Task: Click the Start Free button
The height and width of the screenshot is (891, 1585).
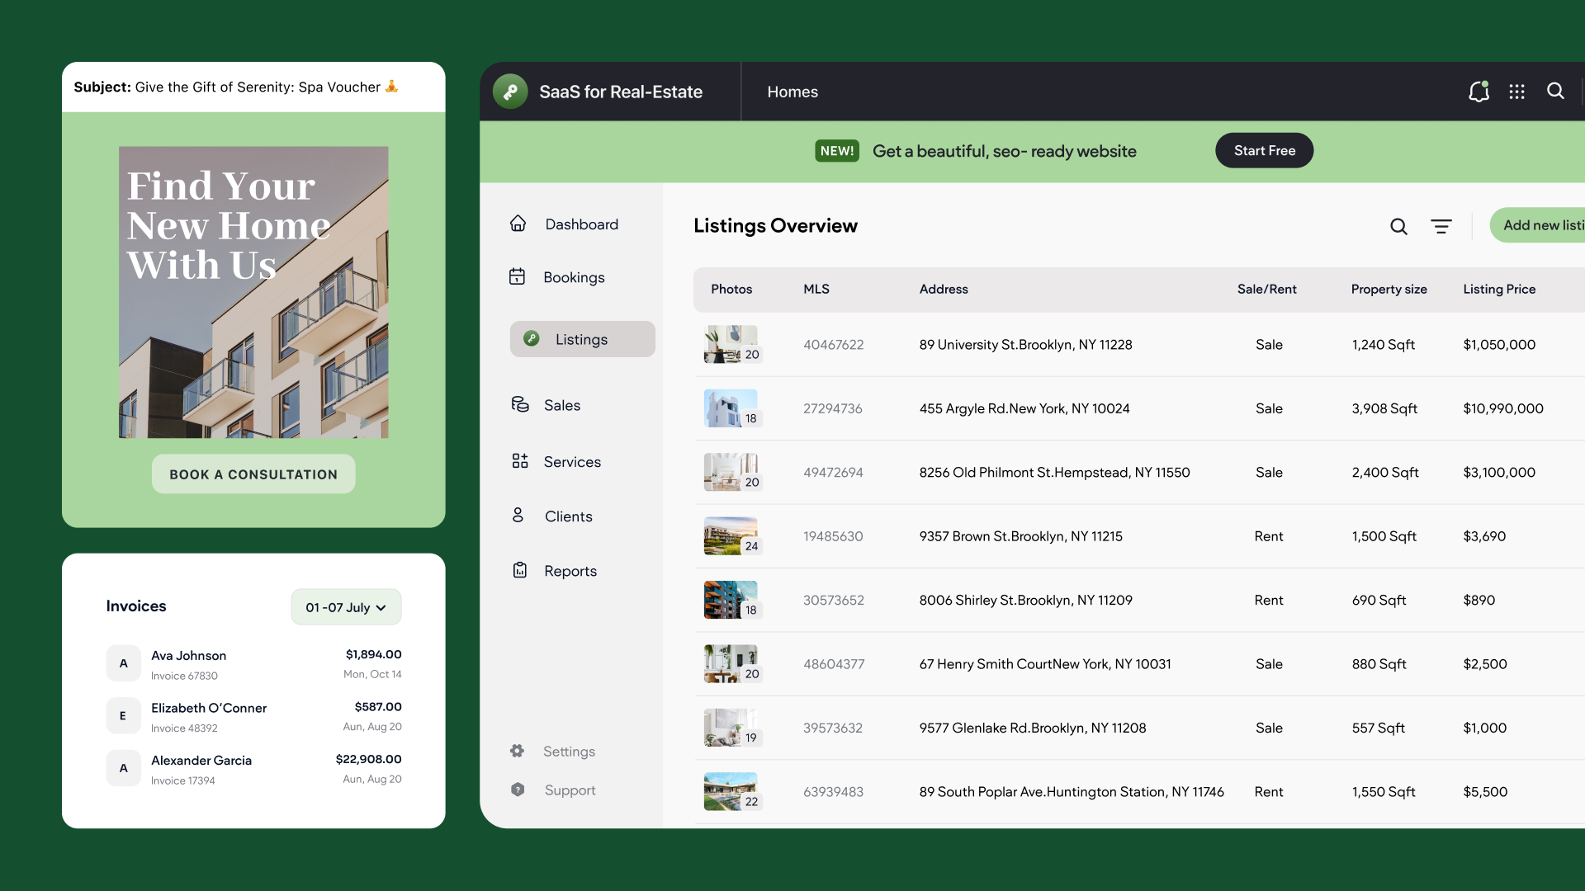Action: (x=1264, y=150)
